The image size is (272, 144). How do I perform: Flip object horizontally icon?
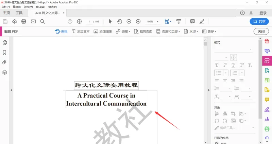pyautogui.click(x=225, y=114)
